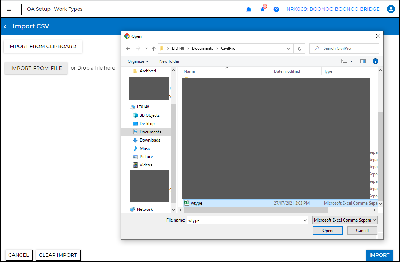Sort by Date modified column header
Image resolution: width=400 pixels, height=262 pixels.
click(x=287, y=71)
